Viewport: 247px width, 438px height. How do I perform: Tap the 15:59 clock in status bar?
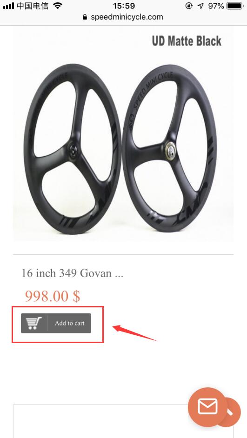coord(124,6)
